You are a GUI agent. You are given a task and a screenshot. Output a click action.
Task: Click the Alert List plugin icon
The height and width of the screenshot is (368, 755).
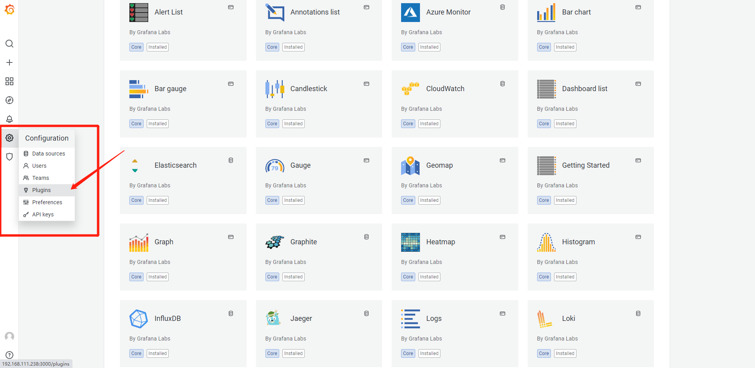coord(139,12)
